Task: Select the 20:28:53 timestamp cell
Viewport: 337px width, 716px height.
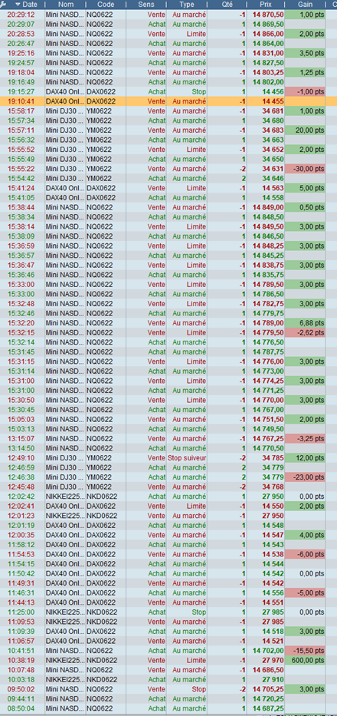Action: point(21,34)
